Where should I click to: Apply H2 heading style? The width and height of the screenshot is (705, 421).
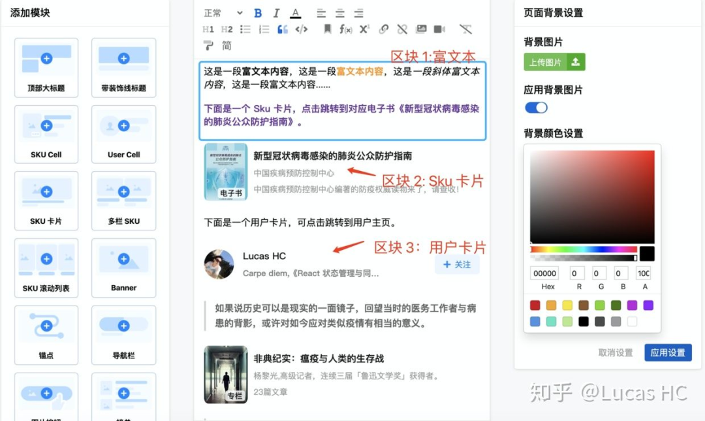(227, 29)
